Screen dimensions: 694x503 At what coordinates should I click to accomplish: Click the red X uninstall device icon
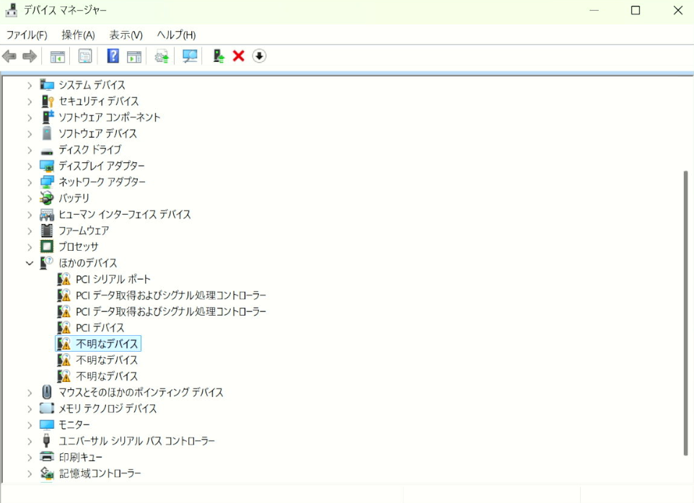click(x=239, y=56)
